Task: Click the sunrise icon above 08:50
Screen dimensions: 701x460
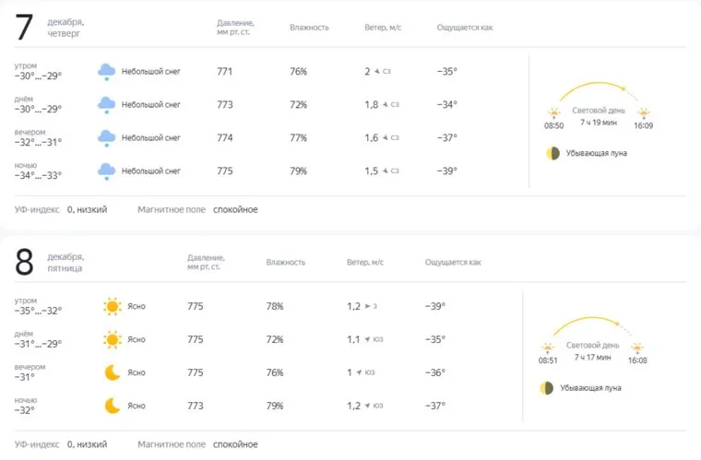Action: tap(554, 112)
